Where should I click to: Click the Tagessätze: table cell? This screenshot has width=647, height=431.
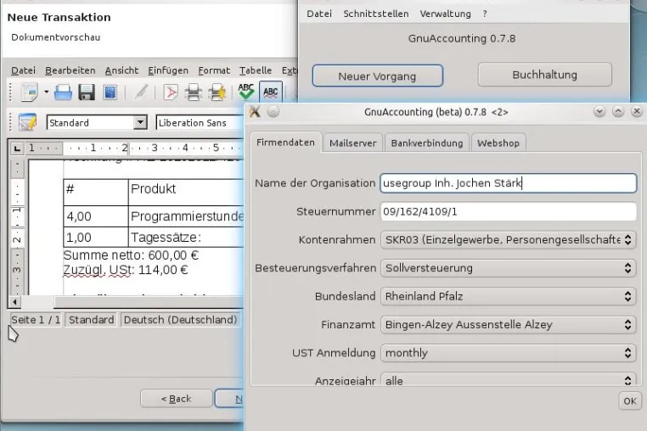click(x=186, y=238)
